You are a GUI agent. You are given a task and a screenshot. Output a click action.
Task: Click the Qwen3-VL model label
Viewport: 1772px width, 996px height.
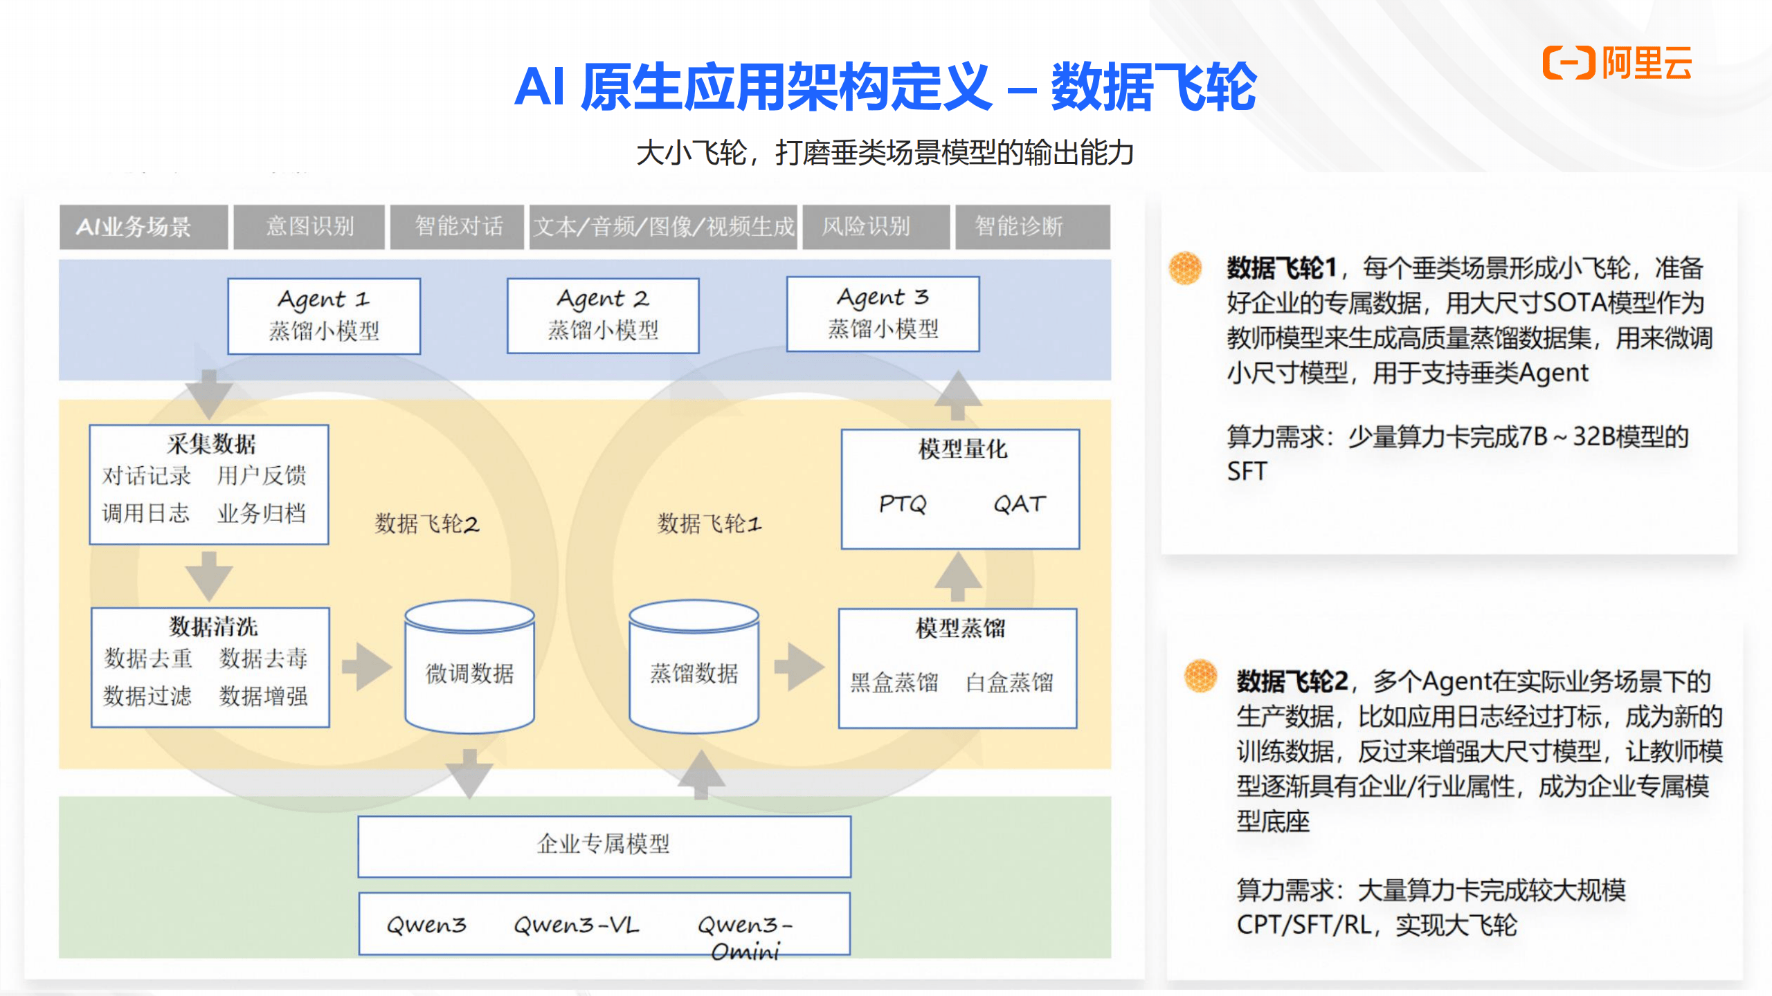[x=577, y=925]
